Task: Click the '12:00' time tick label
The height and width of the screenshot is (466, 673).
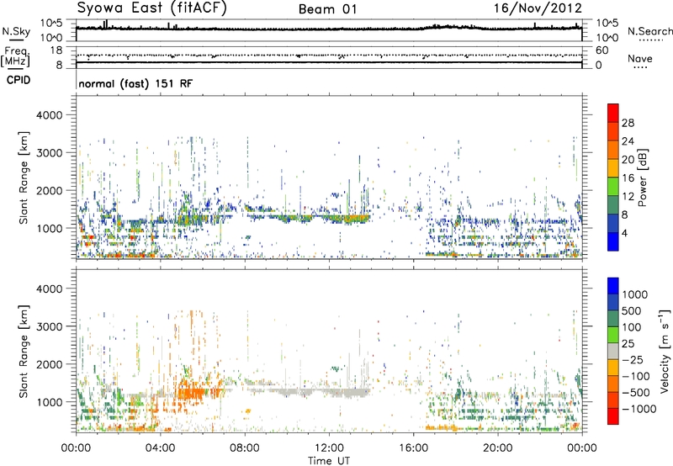Action: click(329, 448)
